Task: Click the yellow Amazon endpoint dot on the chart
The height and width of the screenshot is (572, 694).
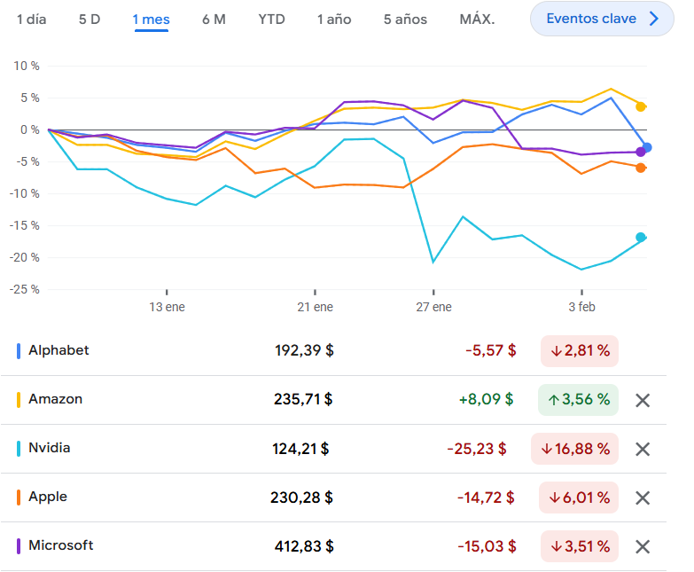Action: click(x=641, y=106)
